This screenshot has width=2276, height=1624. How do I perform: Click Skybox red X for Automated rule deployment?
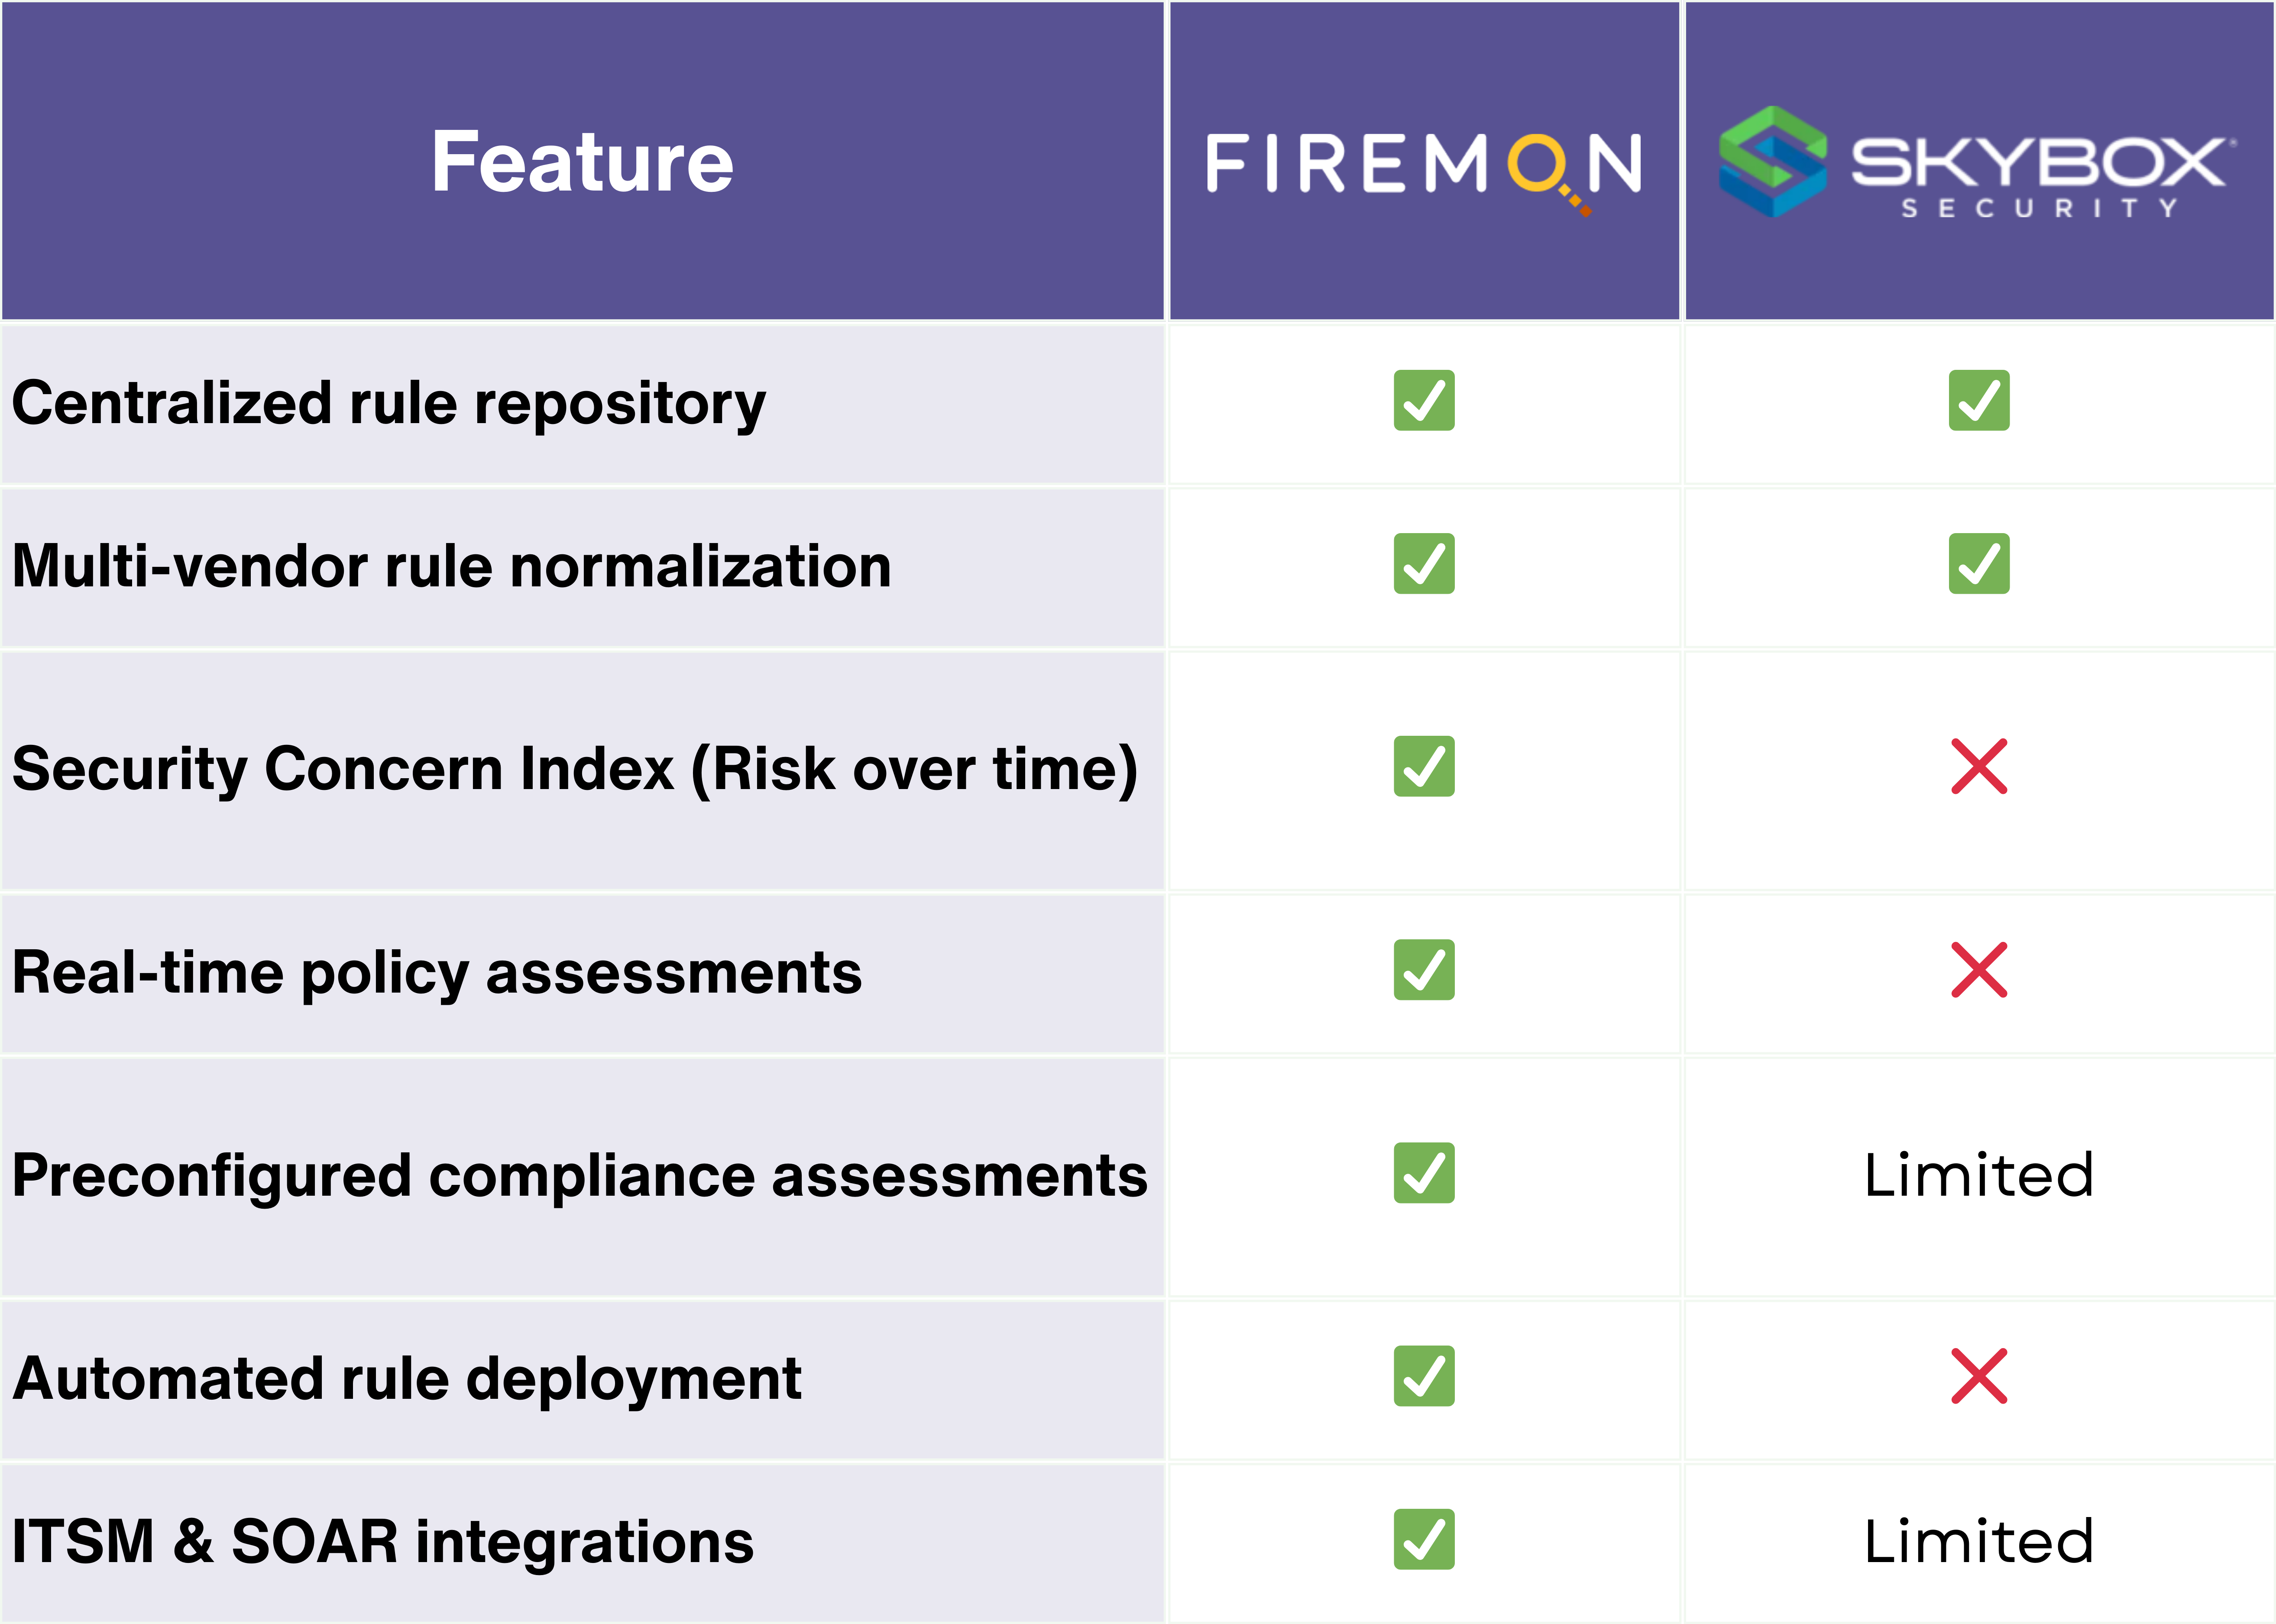pyautogui.click(x=1979, y=1377)
